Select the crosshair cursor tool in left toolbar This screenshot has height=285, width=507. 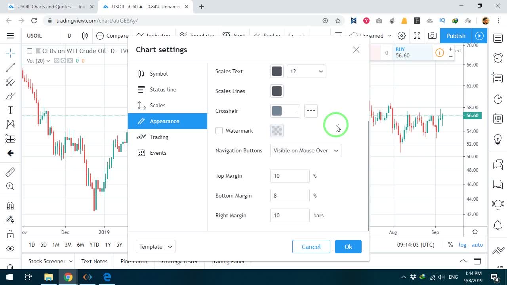[10, 53]
